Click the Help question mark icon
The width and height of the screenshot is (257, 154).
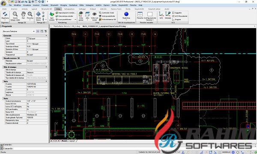point(43,2)
